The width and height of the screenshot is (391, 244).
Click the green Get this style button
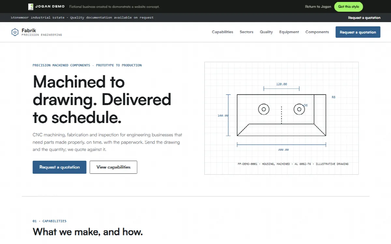[348, 7]
